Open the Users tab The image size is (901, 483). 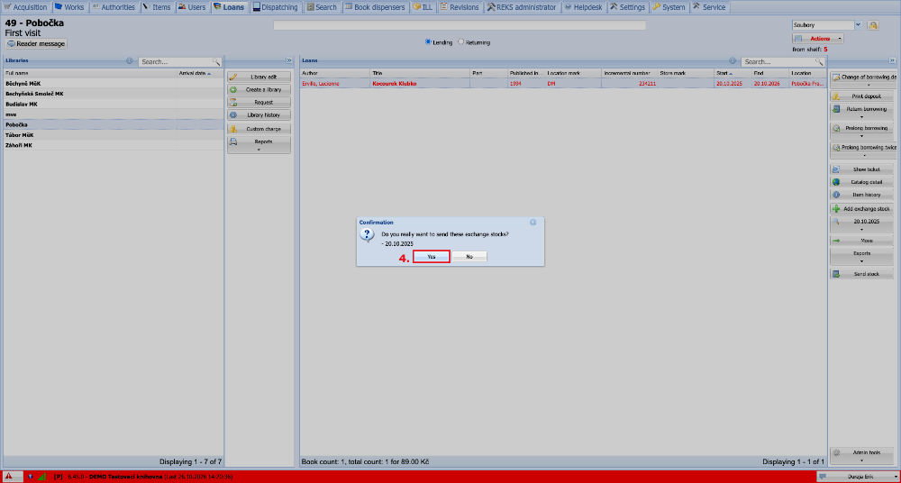[192, 7]
